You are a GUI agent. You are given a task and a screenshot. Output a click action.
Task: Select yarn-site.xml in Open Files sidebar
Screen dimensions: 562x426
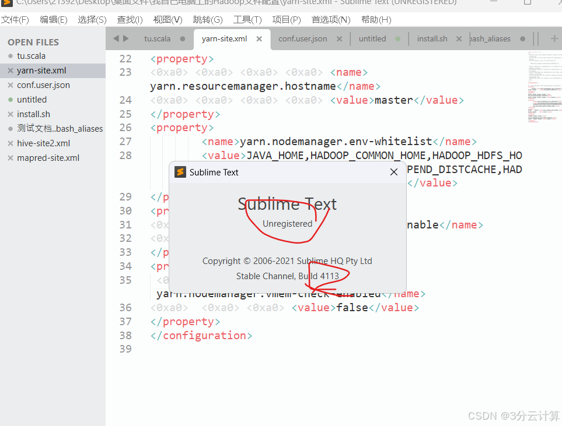41,71
